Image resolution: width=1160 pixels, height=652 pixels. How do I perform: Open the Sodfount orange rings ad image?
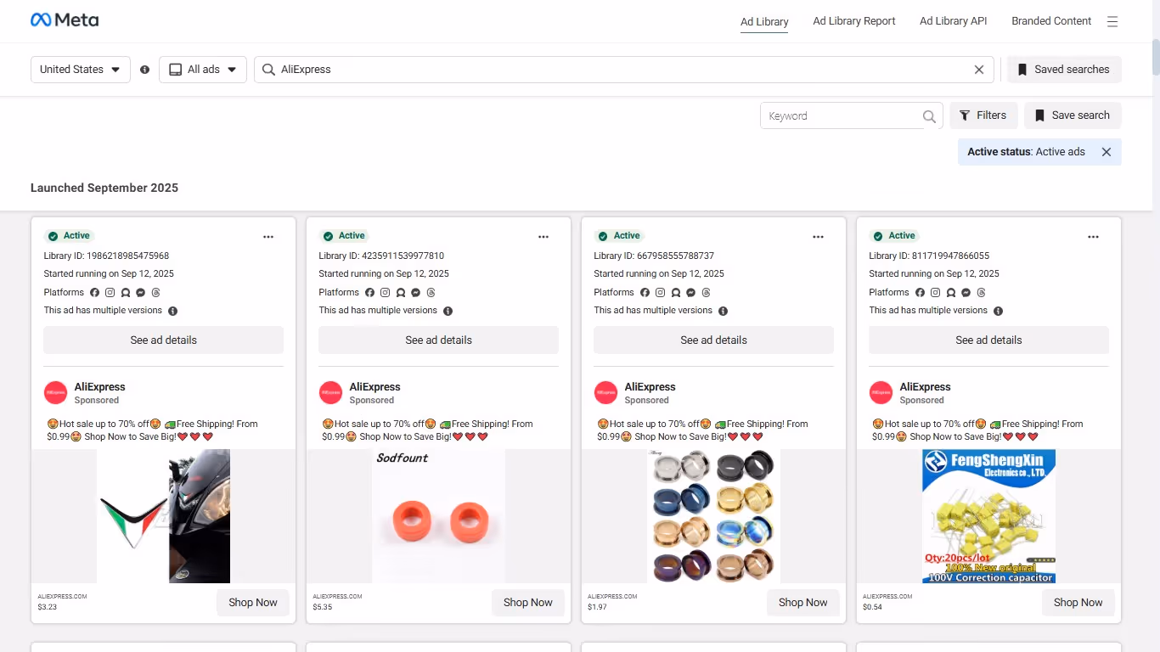pos(439,516)
